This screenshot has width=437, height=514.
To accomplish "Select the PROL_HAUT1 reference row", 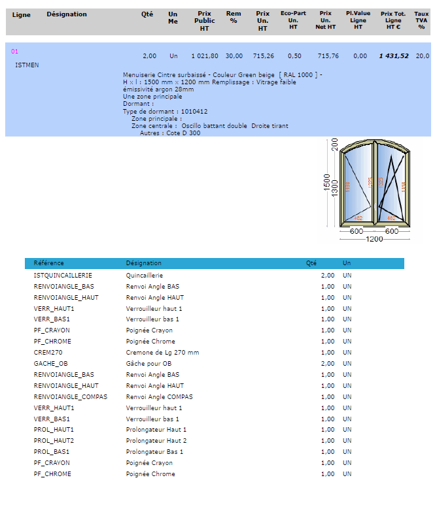I will 54,430.
